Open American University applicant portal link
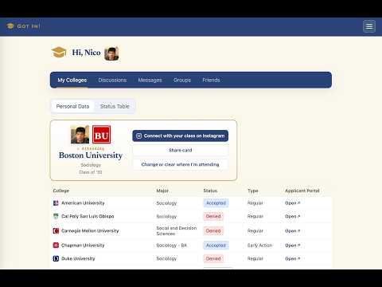This screenshot has height=287, width=382. (x=293, y=203)
